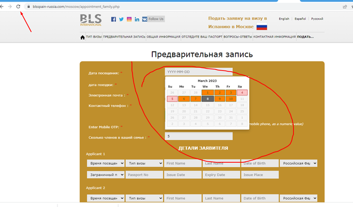Open the ТИП ВИЗЫ menu
The image size is (353, 207).
tap(94, 37)
